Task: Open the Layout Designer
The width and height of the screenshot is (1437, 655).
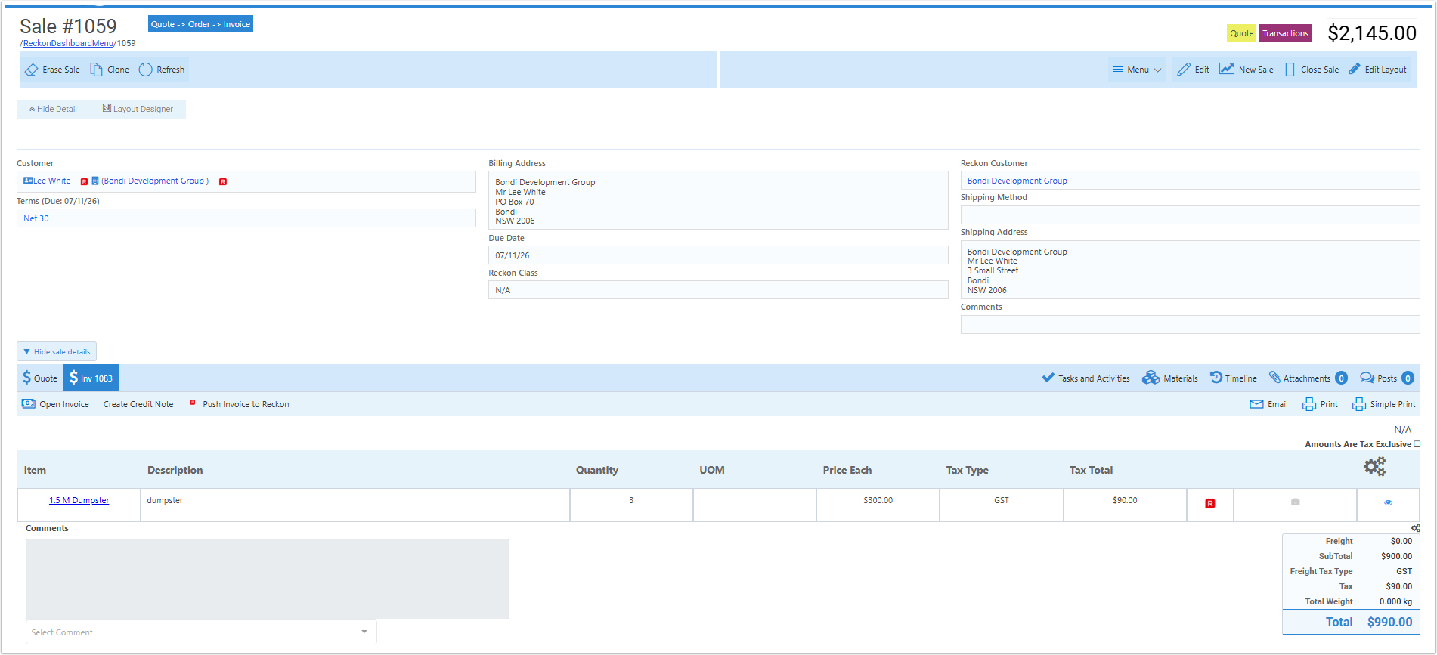Action: (x=138, y=109)
